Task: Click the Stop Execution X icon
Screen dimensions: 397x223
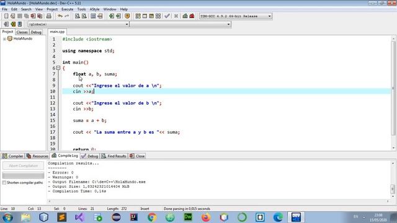Action: click(x=176, y=16)
